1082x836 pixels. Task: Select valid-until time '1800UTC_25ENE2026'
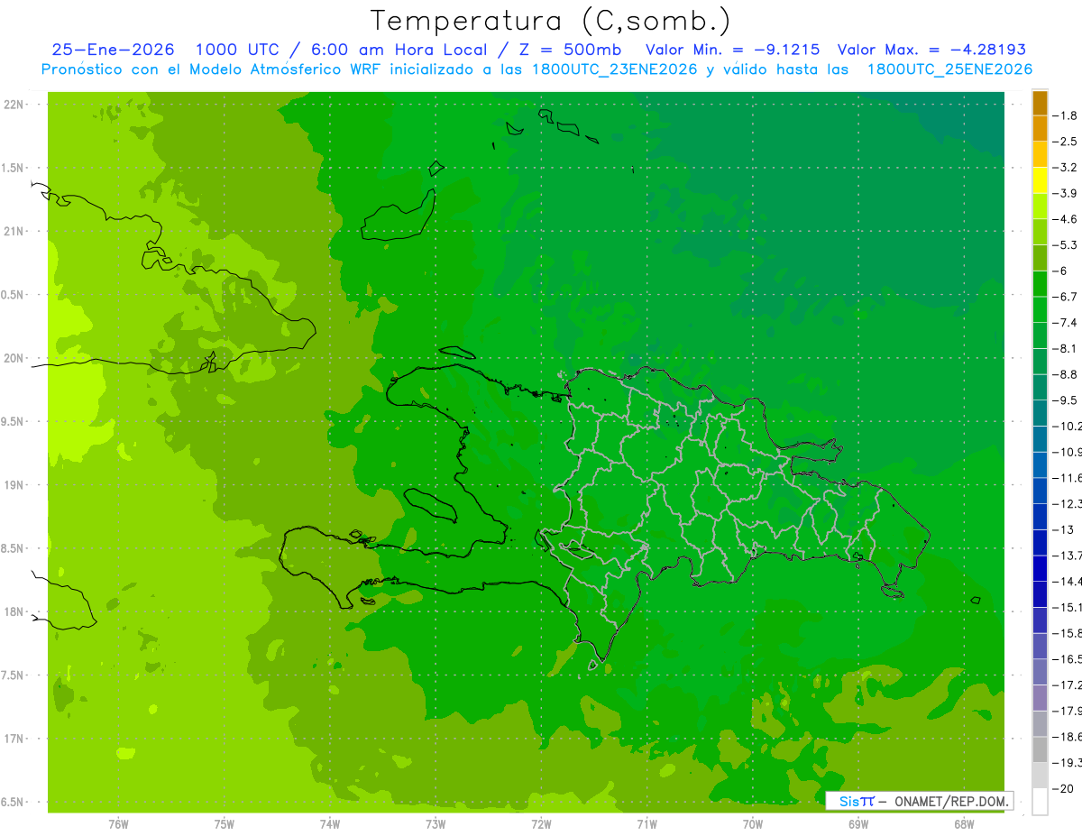pyautogui.click(x=949, y=69)
